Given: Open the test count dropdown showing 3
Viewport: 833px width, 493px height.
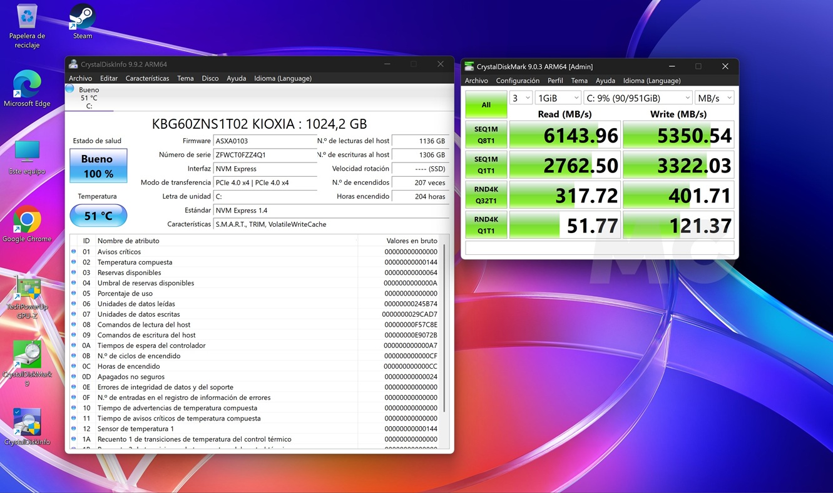Looking at the screenshot, I should 521,98.
